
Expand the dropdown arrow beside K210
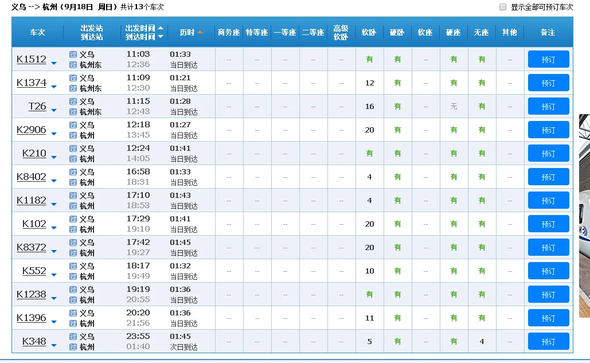click(53, 156)
